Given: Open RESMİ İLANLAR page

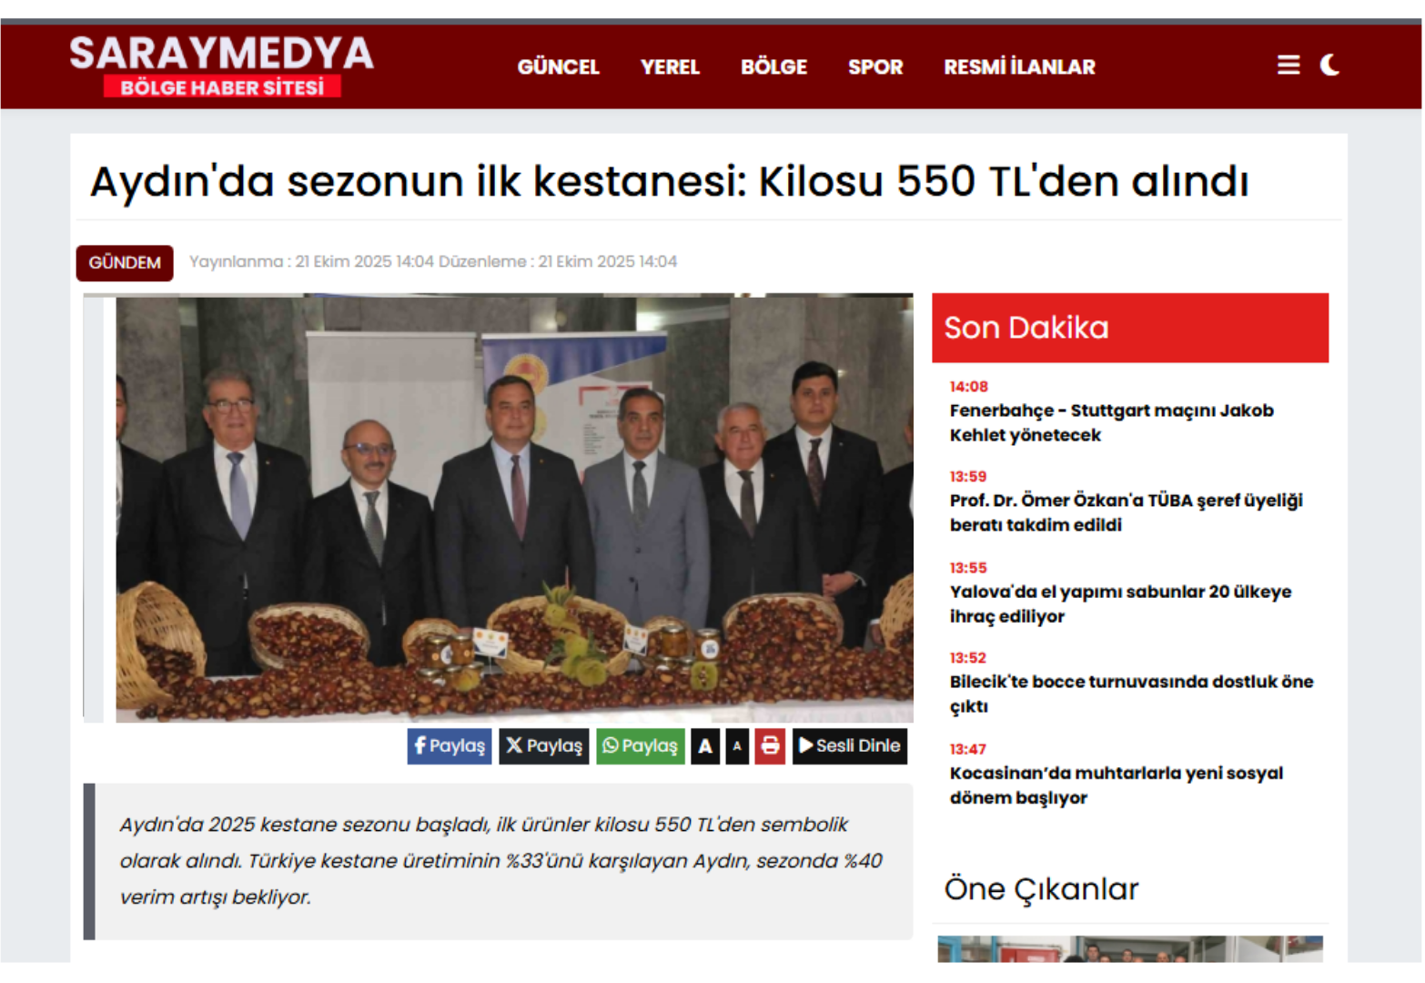Looking at the screenshot, I should 1019,67.
